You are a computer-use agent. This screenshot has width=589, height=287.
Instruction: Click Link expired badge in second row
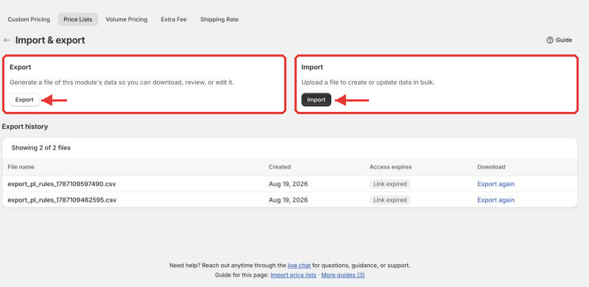pos(390,200)
